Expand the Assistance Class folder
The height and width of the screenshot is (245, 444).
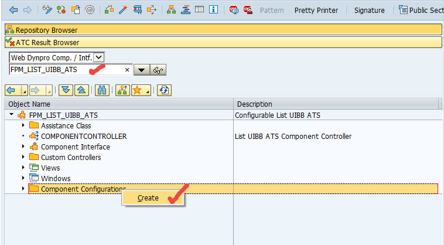23,125
